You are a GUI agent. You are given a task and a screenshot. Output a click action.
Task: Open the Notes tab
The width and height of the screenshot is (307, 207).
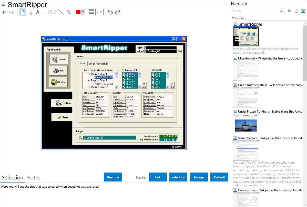point(34,178)
